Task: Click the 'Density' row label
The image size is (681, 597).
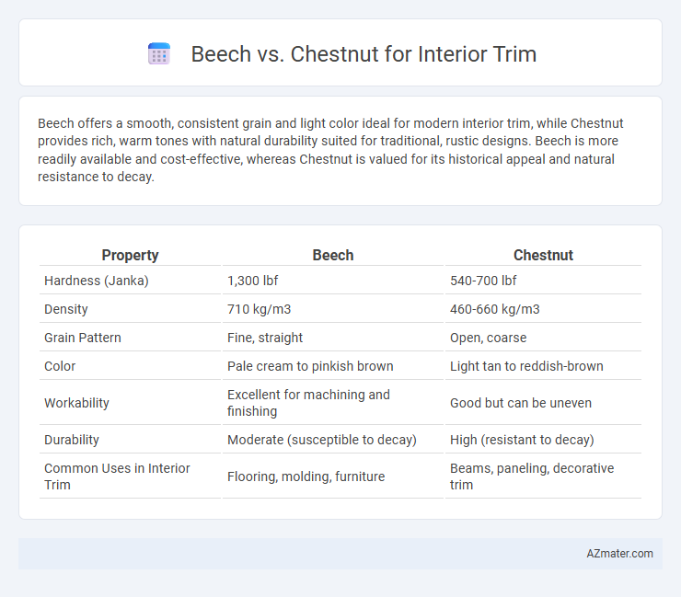Action: [66, 309]
